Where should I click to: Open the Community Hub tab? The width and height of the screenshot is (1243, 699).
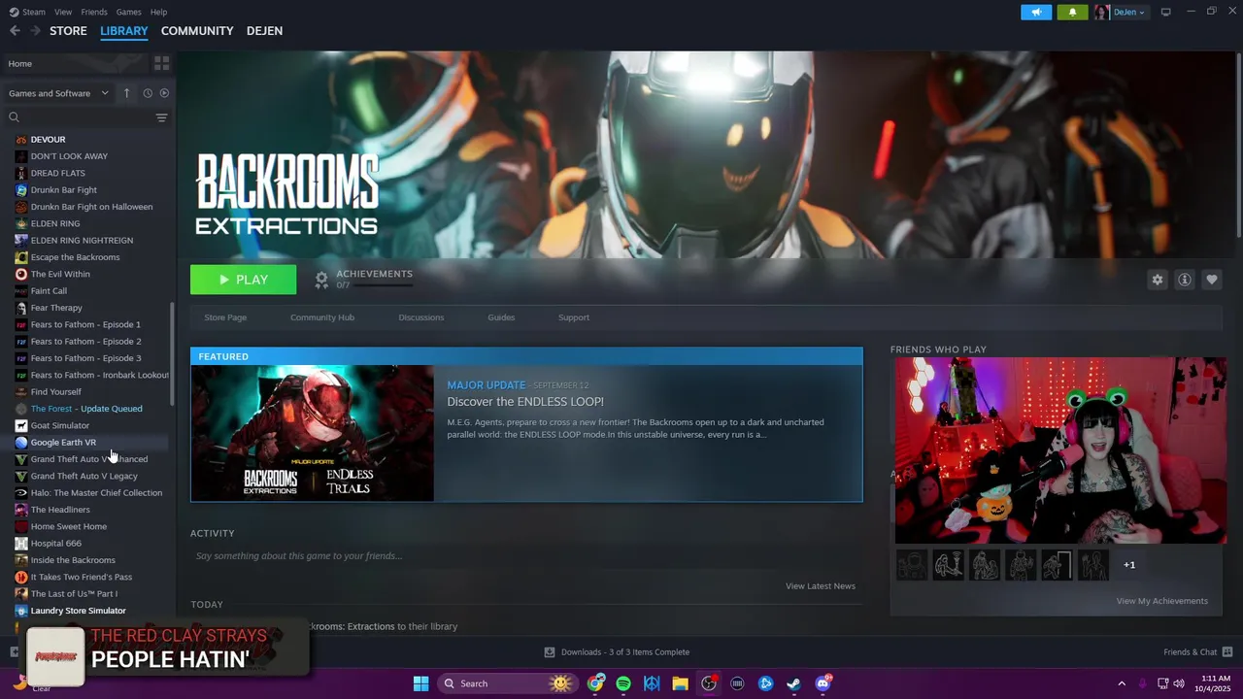click(x=322, y=317)
